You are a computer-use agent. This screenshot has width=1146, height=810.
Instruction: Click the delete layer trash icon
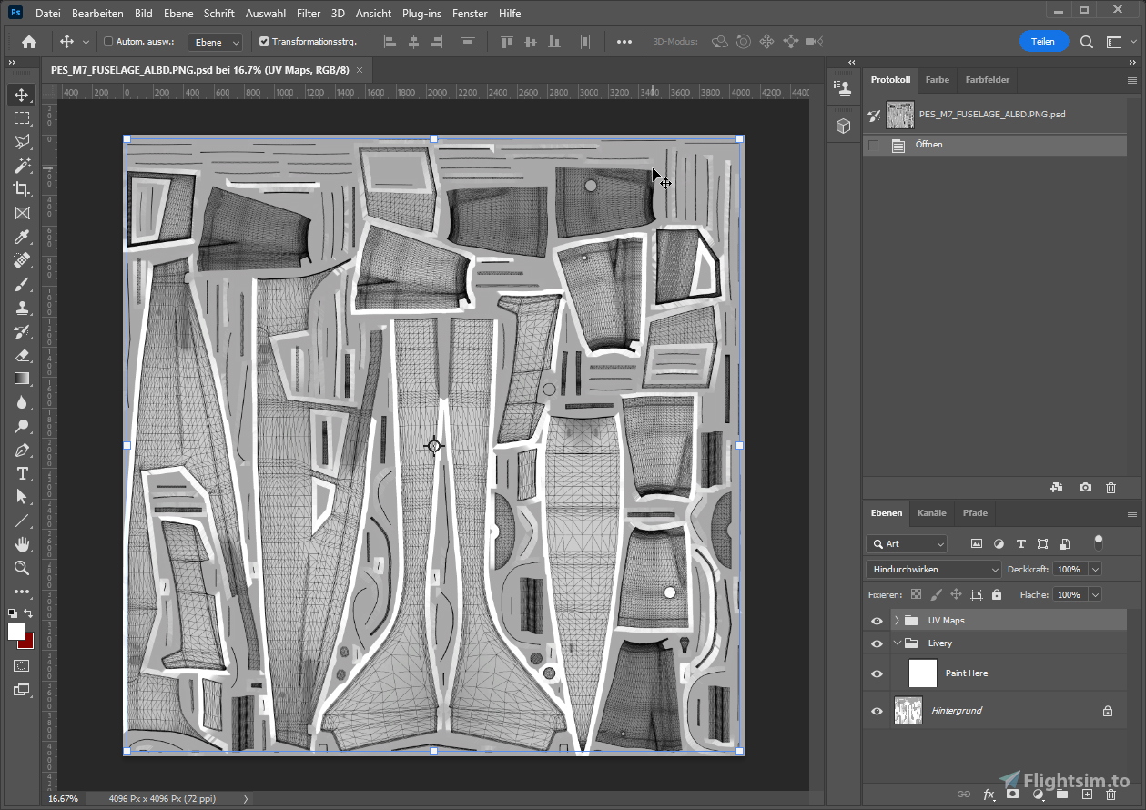click(1111, 795)
